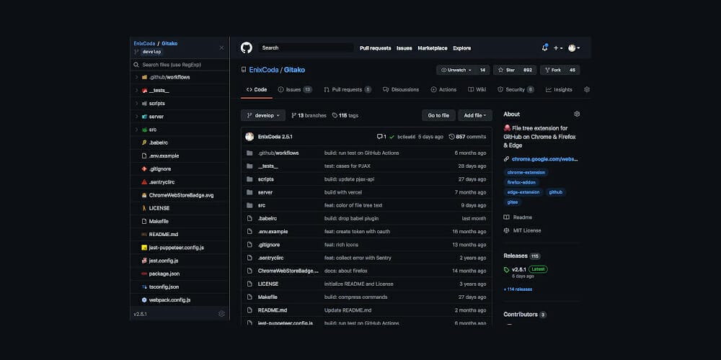The width and height of the screenshot is (721, 360).
Task: Open the Add file dropdown
Action: [475, 115]
